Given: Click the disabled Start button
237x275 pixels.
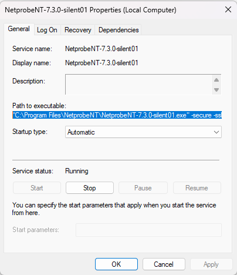Looking at the screenshot, I should pos(37,188).
